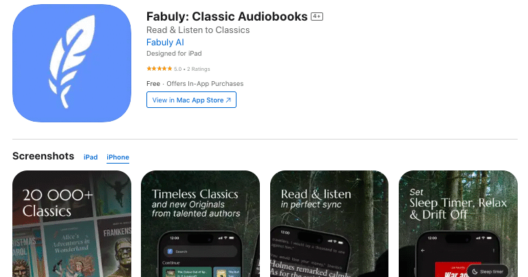Click the three-dot menu in Sleep Timer mockup
Image resolution: width=528 pixels, height=277 pixels.
tap(494, 250)
